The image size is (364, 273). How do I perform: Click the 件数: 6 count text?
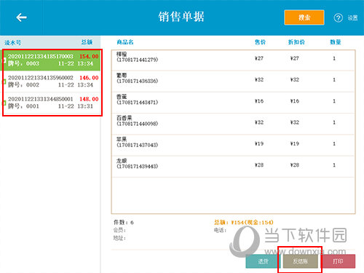click(x=124, y=222)
